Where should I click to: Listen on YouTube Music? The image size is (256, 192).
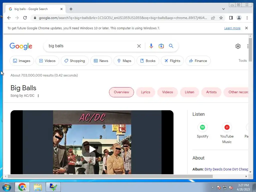coord(227,133)
